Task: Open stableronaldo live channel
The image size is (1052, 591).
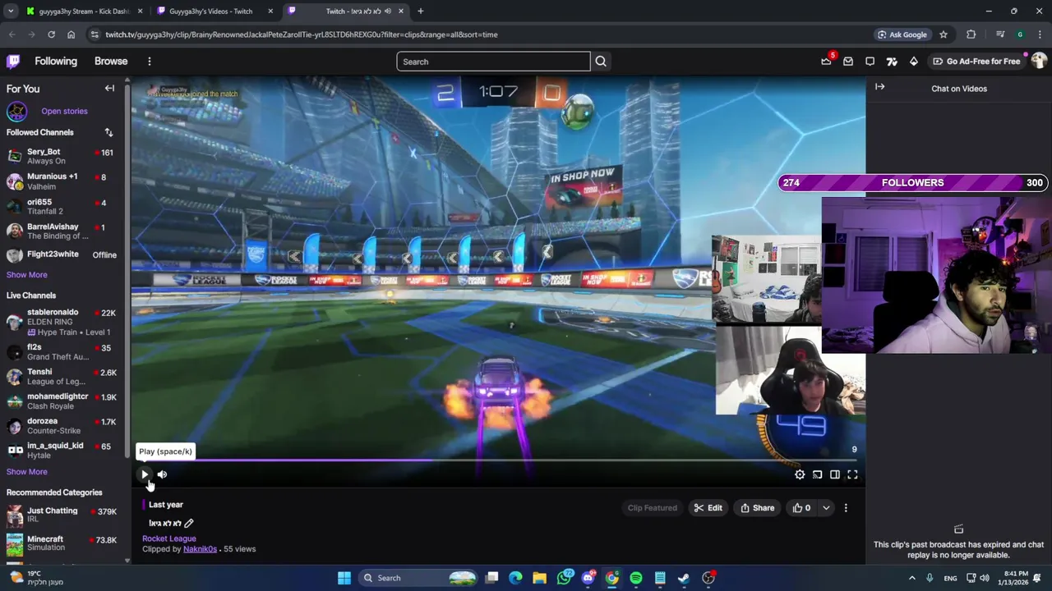Action: tap(62, 322)
